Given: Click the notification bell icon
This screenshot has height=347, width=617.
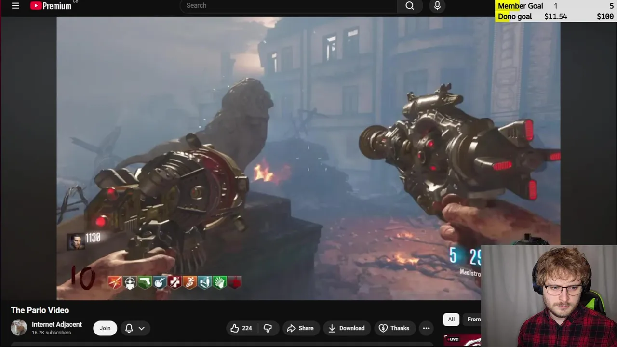Looking at the screenshot, I should (129, 328).
